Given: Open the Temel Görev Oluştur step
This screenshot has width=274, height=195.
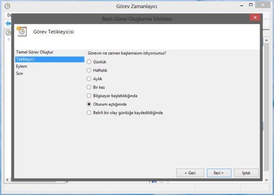Looking at the screenshot, I should pos(35,52).
